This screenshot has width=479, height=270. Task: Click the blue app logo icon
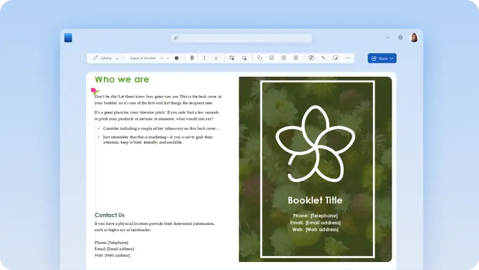point(68,38)
